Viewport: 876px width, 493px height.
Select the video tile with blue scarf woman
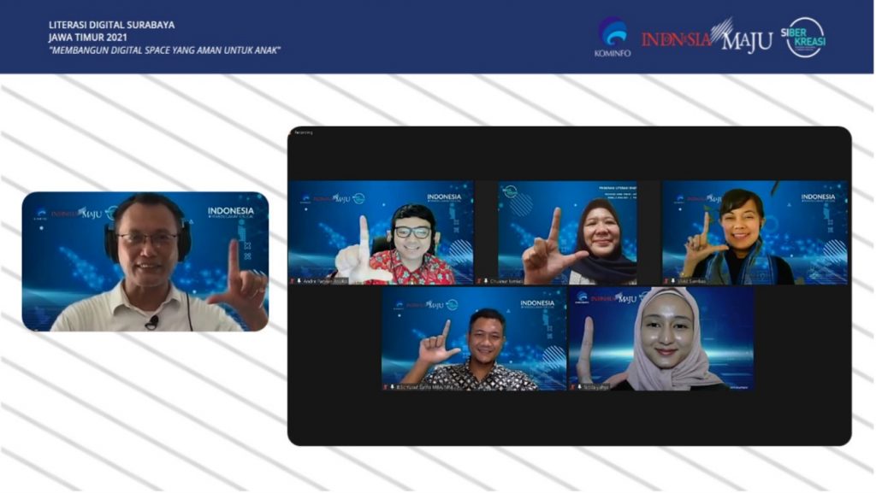755,232
